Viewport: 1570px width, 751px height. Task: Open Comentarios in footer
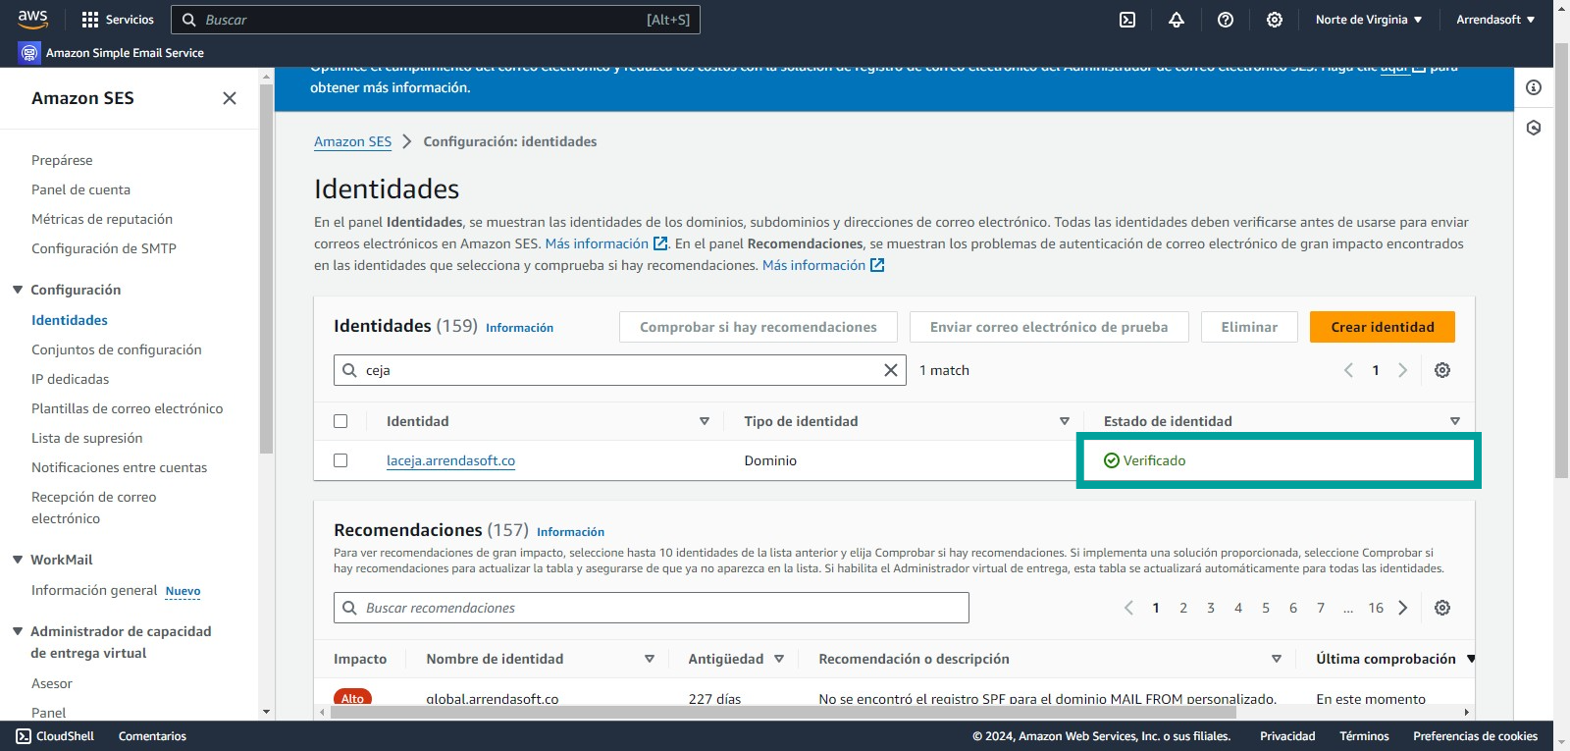point(152,736)
